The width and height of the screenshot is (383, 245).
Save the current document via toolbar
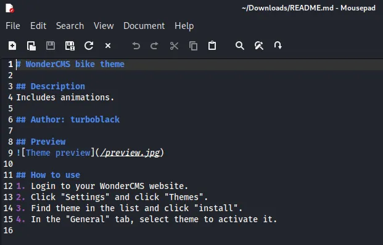pyautogui.click(x=51, y=46)
